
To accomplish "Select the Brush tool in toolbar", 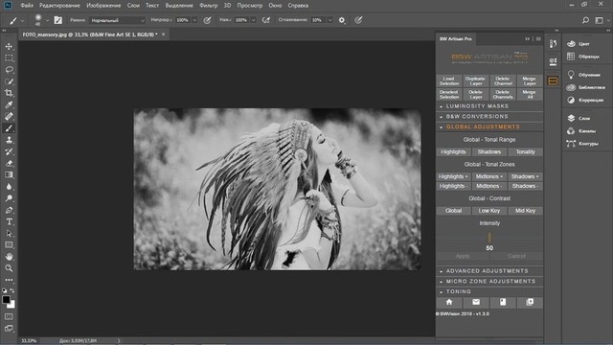I will tap(9, 128).
